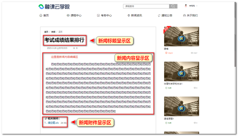Viewport: 238px width, 136px height.
Task: Click the price icon under 建模 course
Action: coord(166,53)
